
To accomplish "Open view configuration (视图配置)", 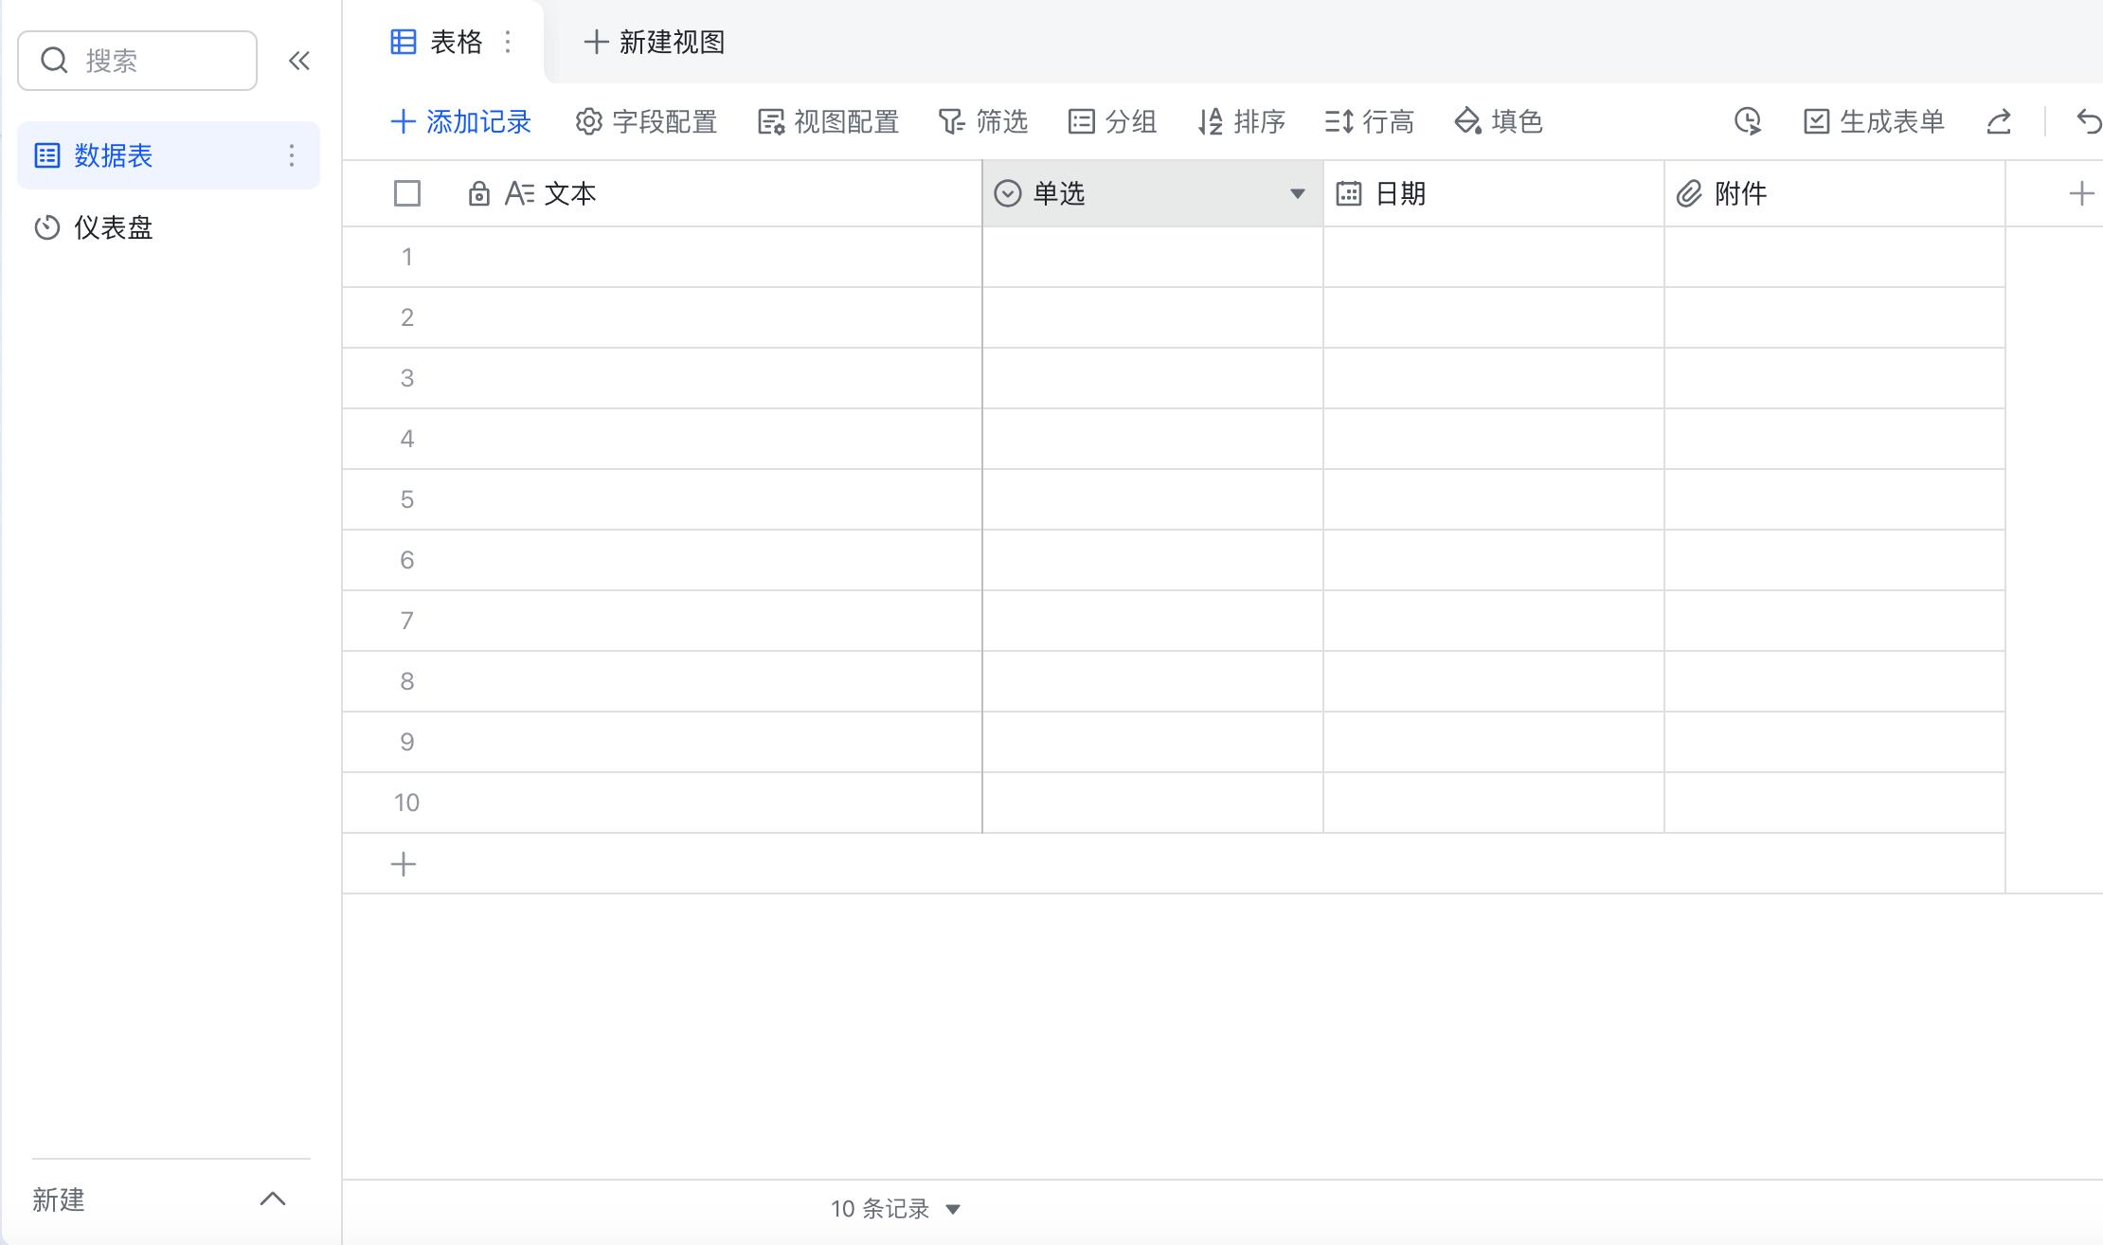I will [x=828, y=121].
